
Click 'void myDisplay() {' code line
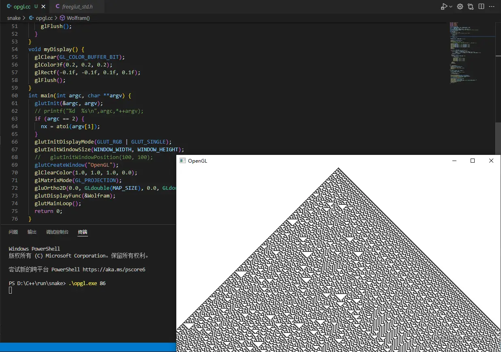[56, 49]
